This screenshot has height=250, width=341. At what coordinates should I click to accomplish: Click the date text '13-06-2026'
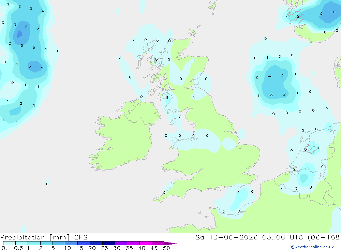[233, 237]
